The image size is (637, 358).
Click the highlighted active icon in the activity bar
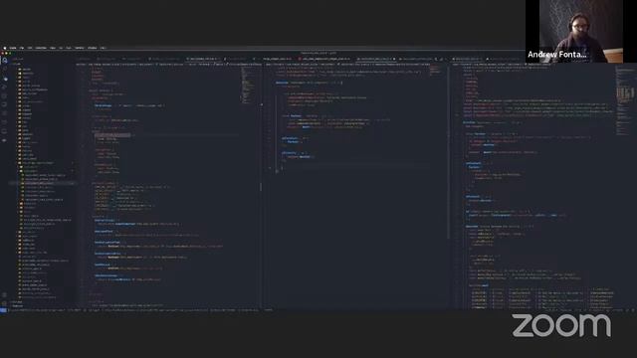(4, 60)
